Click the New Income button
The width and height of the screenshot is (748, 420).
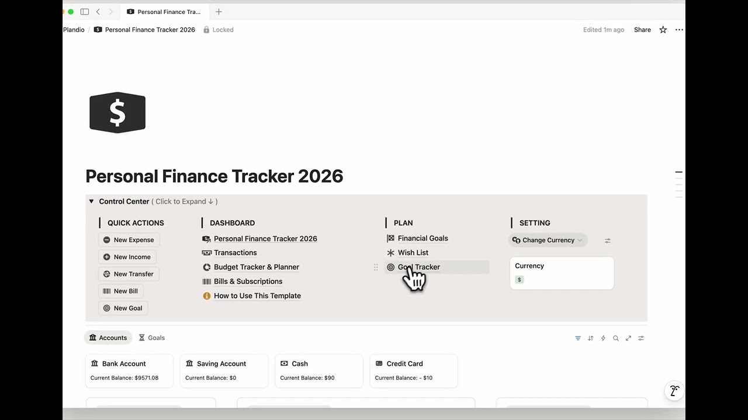pyautogui.click(x=127, y=257)
